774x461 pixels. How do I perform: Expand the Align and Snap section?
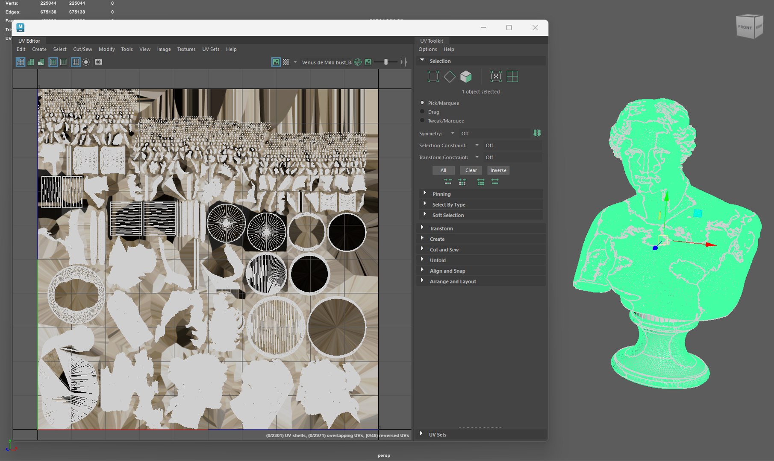tap(481, 271)
